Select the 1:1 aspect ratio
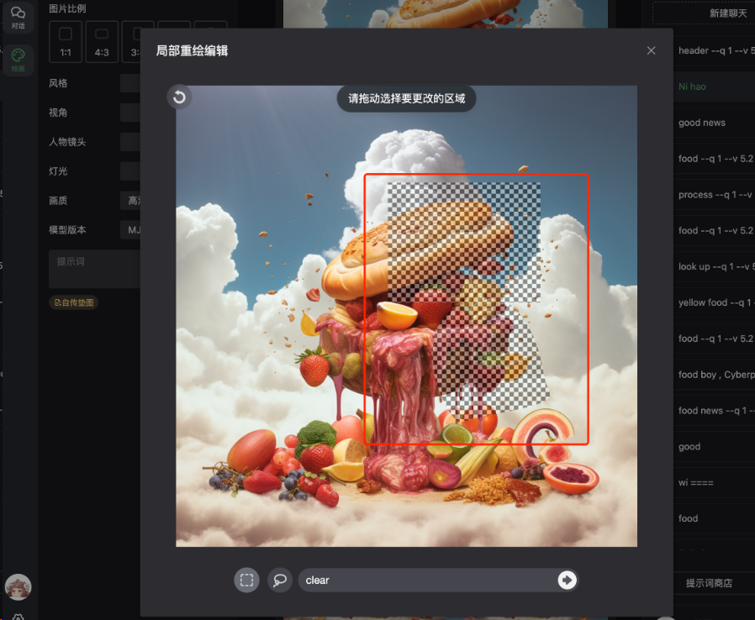This screenshot has height=620, width=755. pos(65,41)
